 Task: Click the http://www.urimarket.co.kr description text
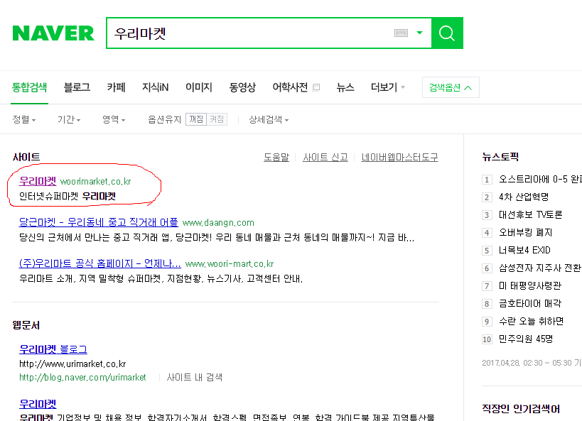point(72,364)
